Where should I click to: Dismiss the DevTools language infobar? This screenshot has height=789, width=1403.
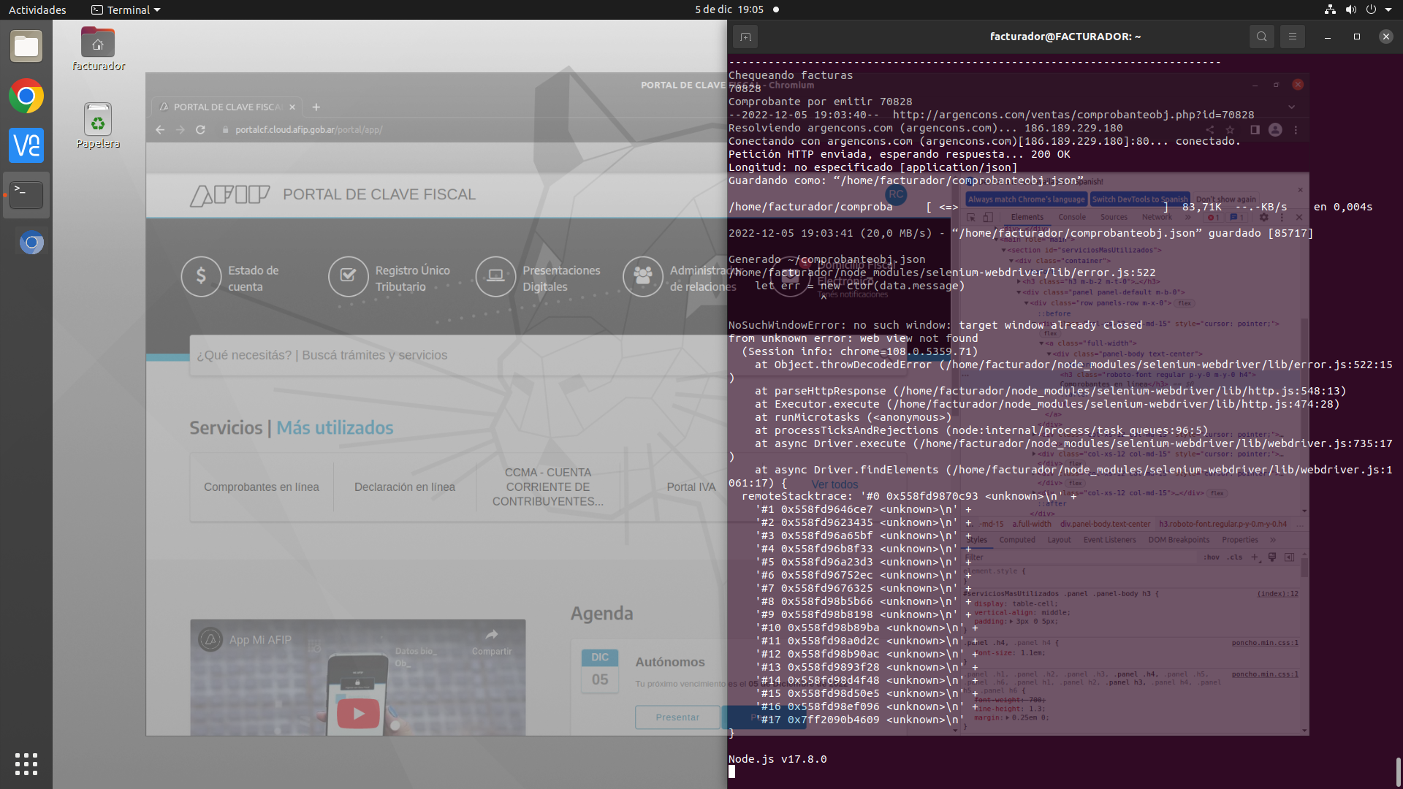click(1300, 190)
